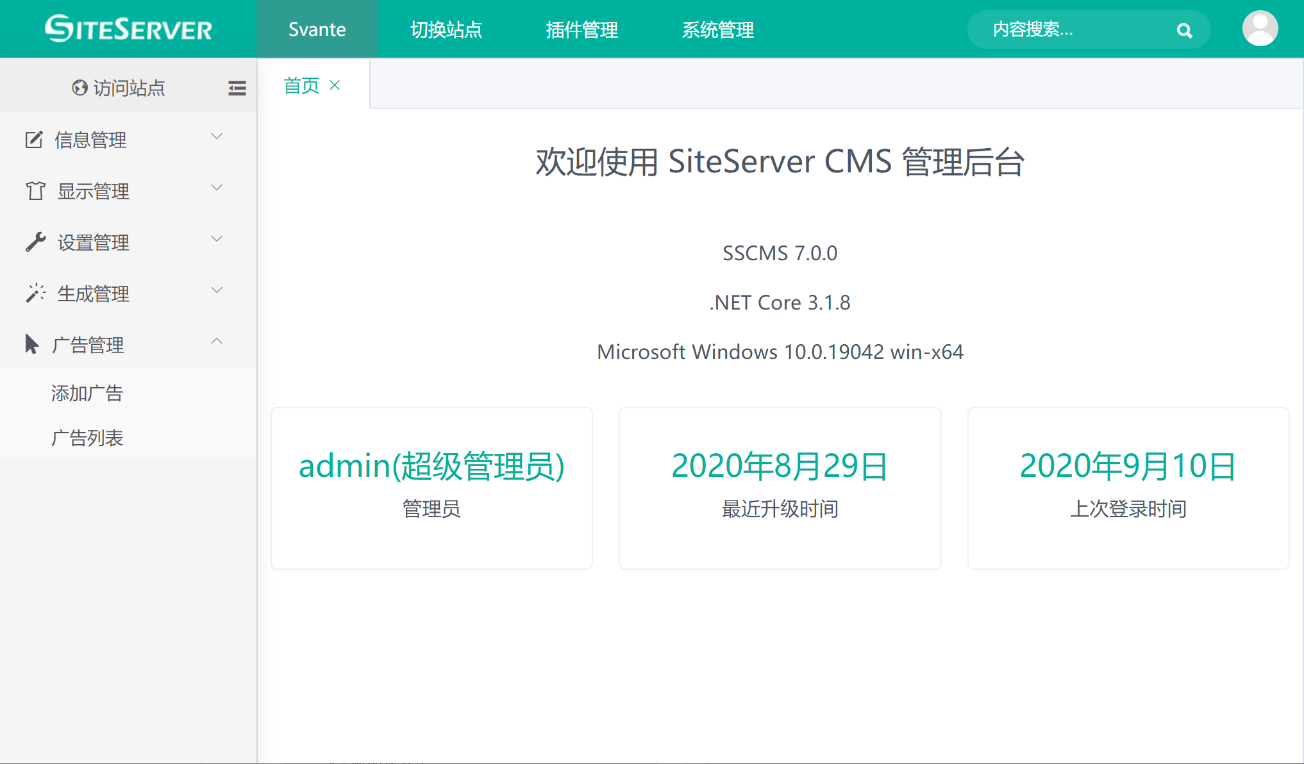This screenshot has height=764, width=1304.
Task: Open the 添加广告 submenu item
Action: click(87, 393)
